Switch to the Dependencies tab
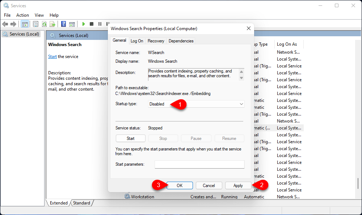 181,41
